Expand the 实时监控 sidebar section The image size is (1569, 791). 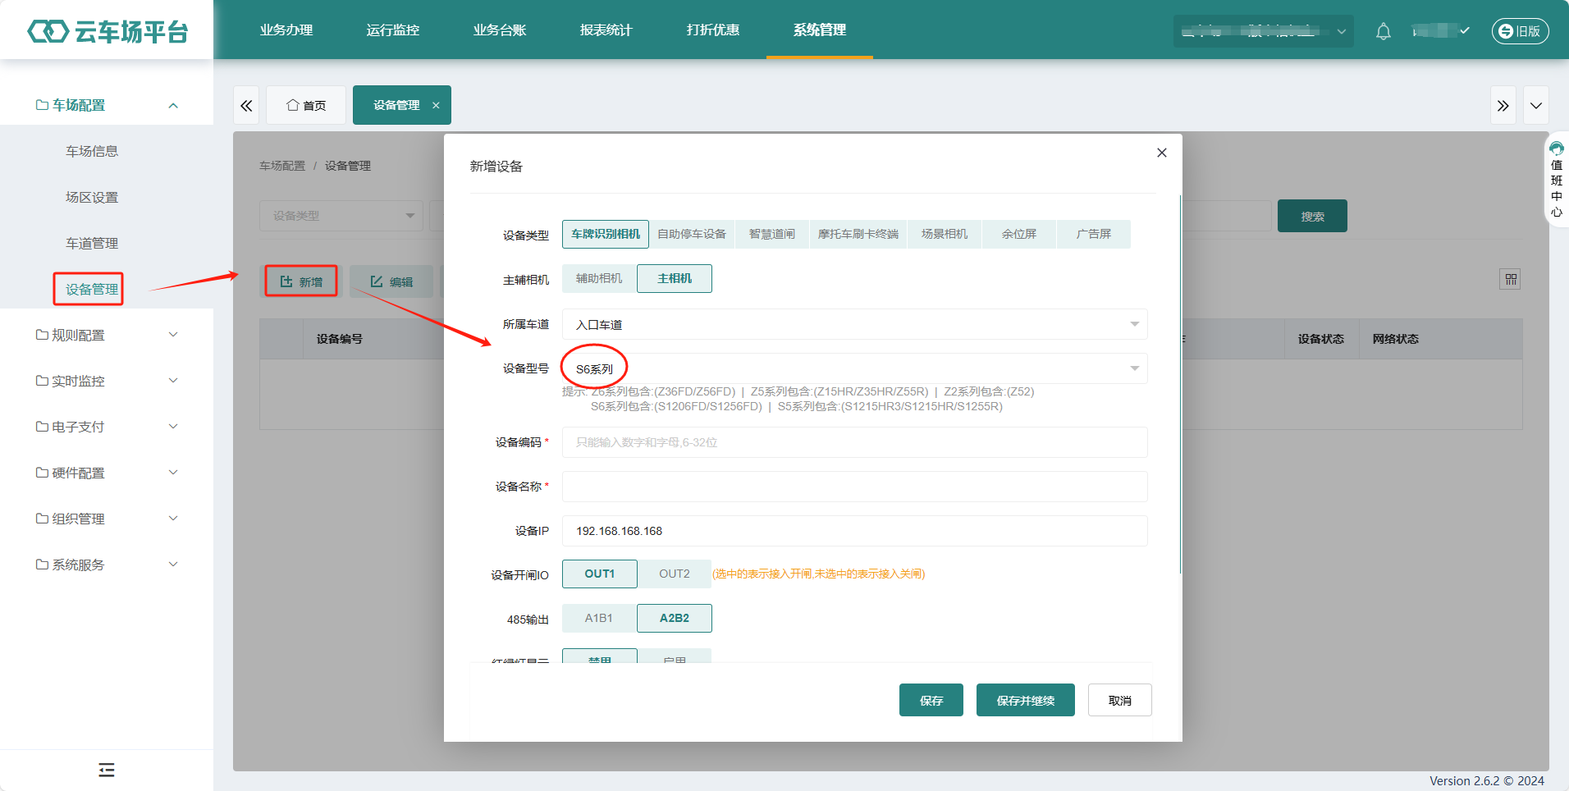coord(107,381)
